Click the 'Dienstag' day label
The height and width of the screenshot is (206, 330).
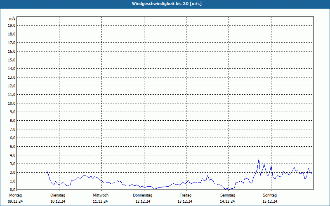pos(58,195)
